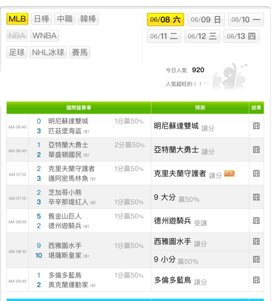Click the 國際盤賽事 column header
The height and width of the screenshot is (301, 274).
[79, 108]
